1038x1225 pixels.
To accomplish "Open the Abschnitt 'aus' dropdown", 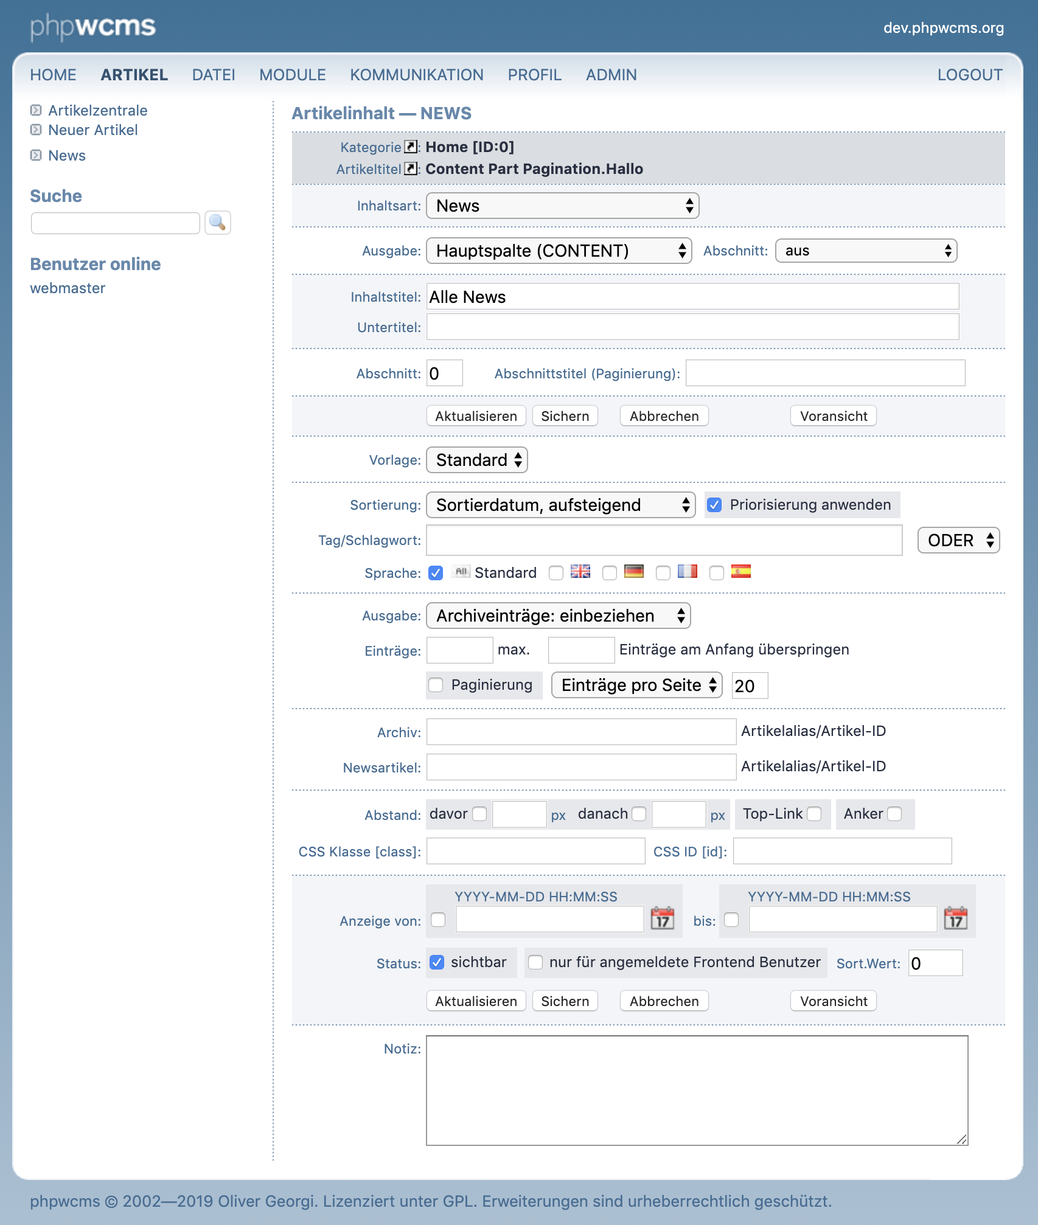I will pyautogui.click(x=866, y=251).
